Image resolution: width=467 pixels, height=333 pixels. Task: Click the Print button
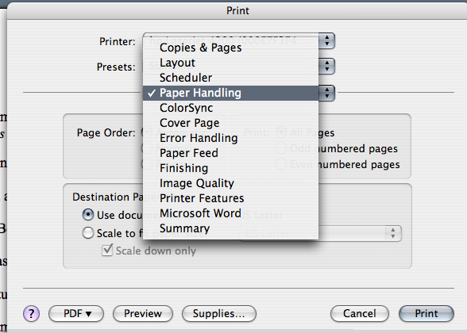(x=426, y=314)
